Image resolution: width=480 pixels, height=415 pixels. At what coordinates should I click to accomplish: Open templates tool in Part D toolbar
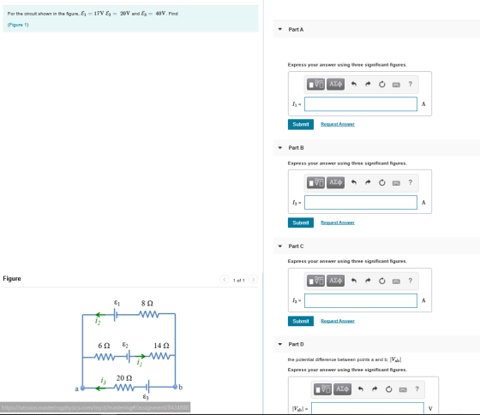click(322, 389)
